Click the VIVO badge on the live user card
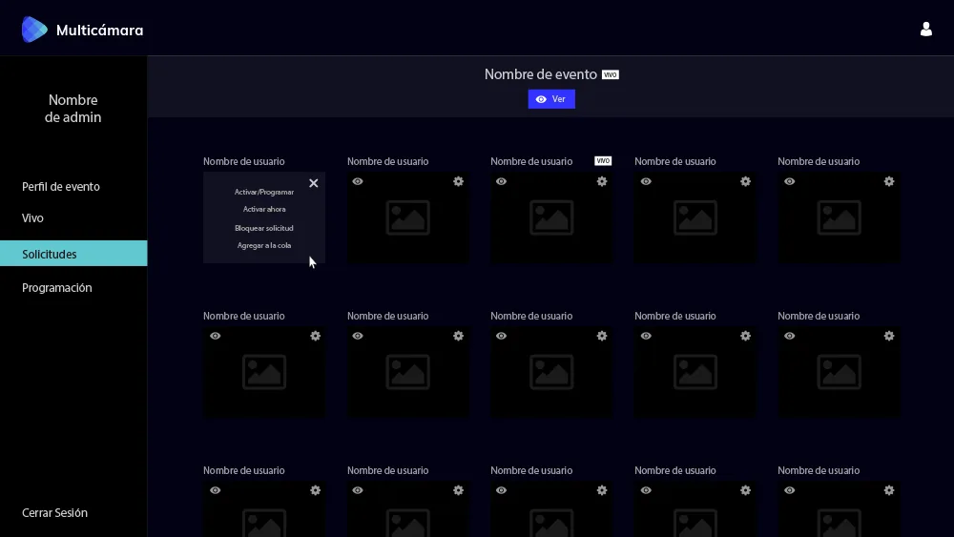Screen dimensions: 954x537 click(603, 161)
